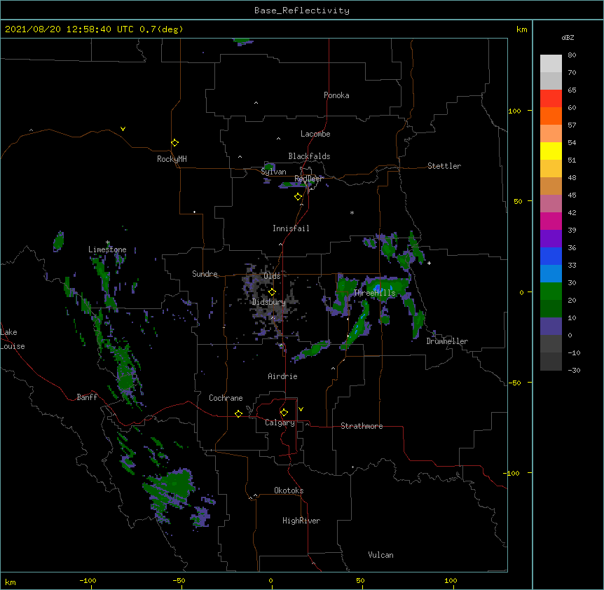Viewport: 604px width, 590px height.
Task: Click the blue storm core over ThreeHills
Action: pos(377,289)
